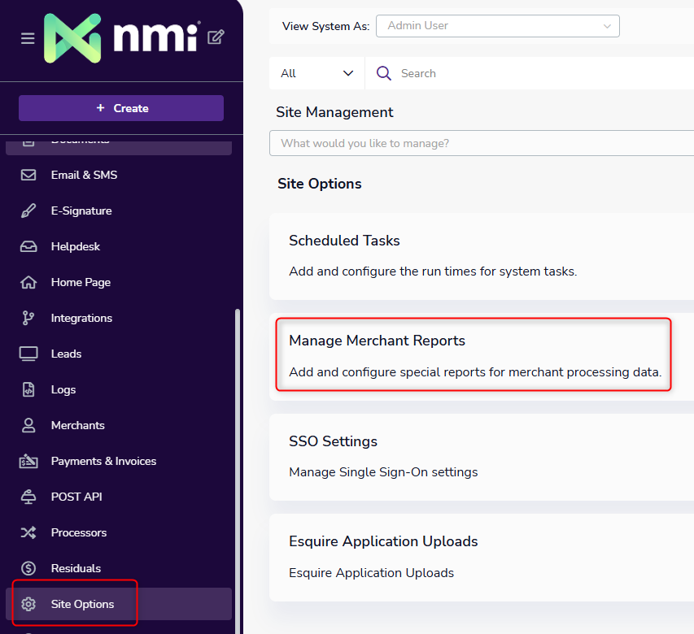Click the Processors shuffle icon
Screen dimensions: 694x634
pyautogui.click(x=28, y=532)
